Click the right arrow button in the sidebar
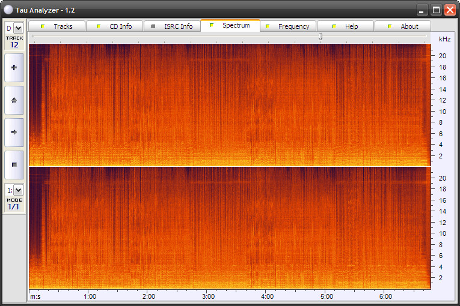Screen dimensions: 460x306 [14, 132]
